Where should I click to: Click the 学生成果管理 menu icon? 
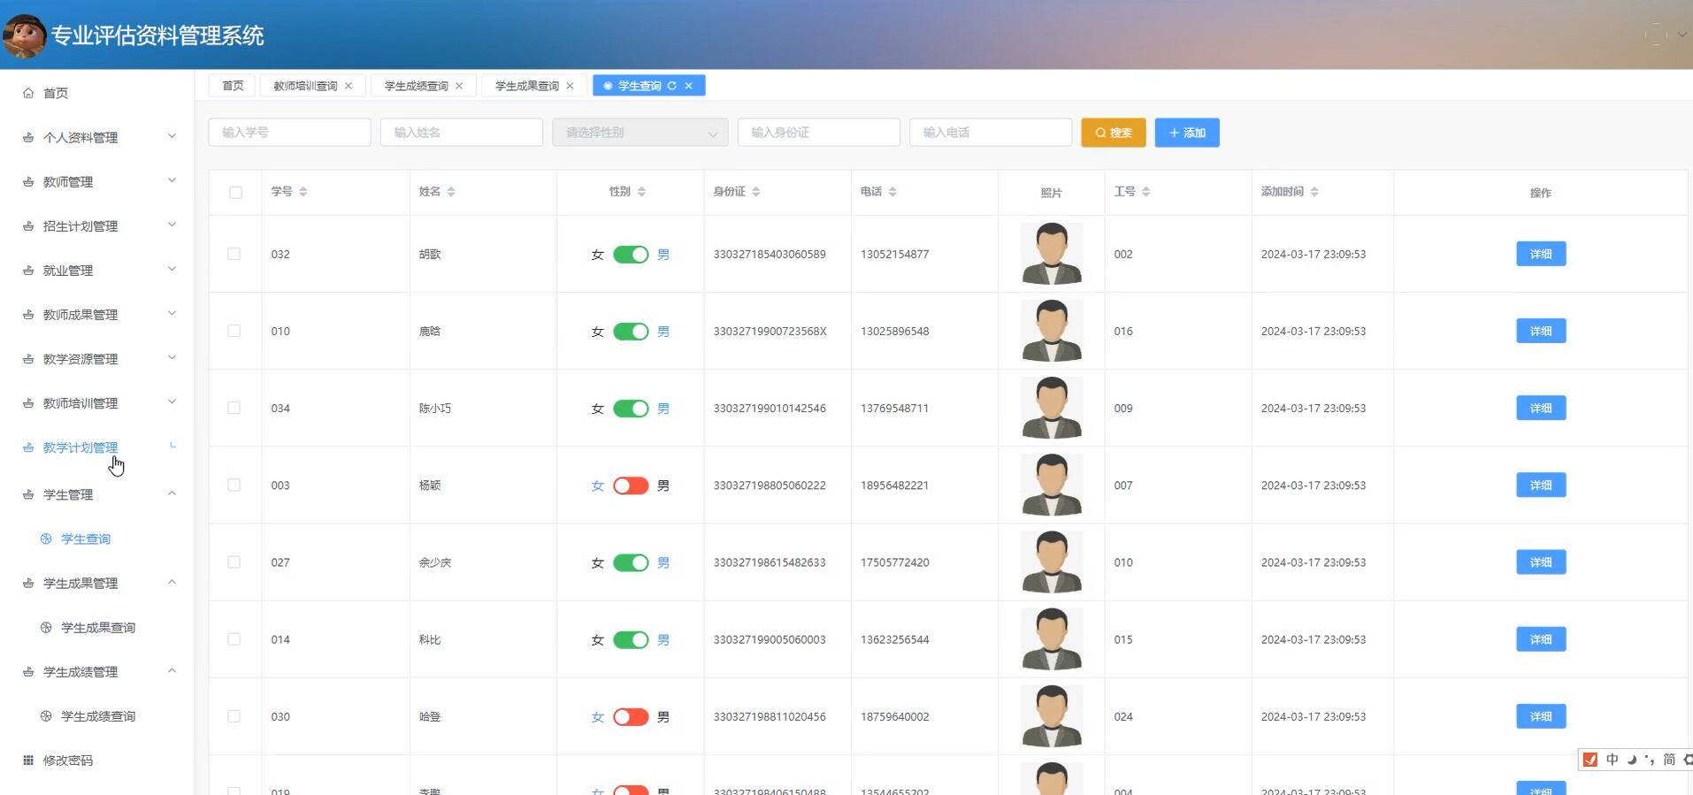[x=28, y=583]
